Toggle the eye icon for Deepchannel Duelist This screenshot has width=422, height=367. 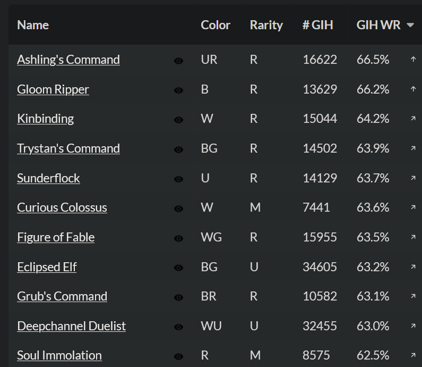[x=178, y=327]
